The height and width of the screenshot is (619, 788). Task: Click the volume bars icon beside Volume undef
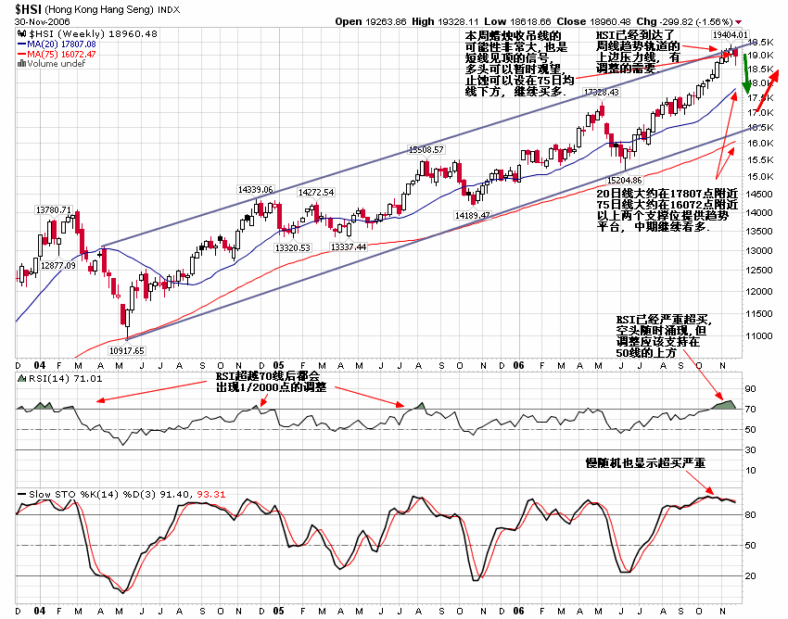(x=21, y=63)
